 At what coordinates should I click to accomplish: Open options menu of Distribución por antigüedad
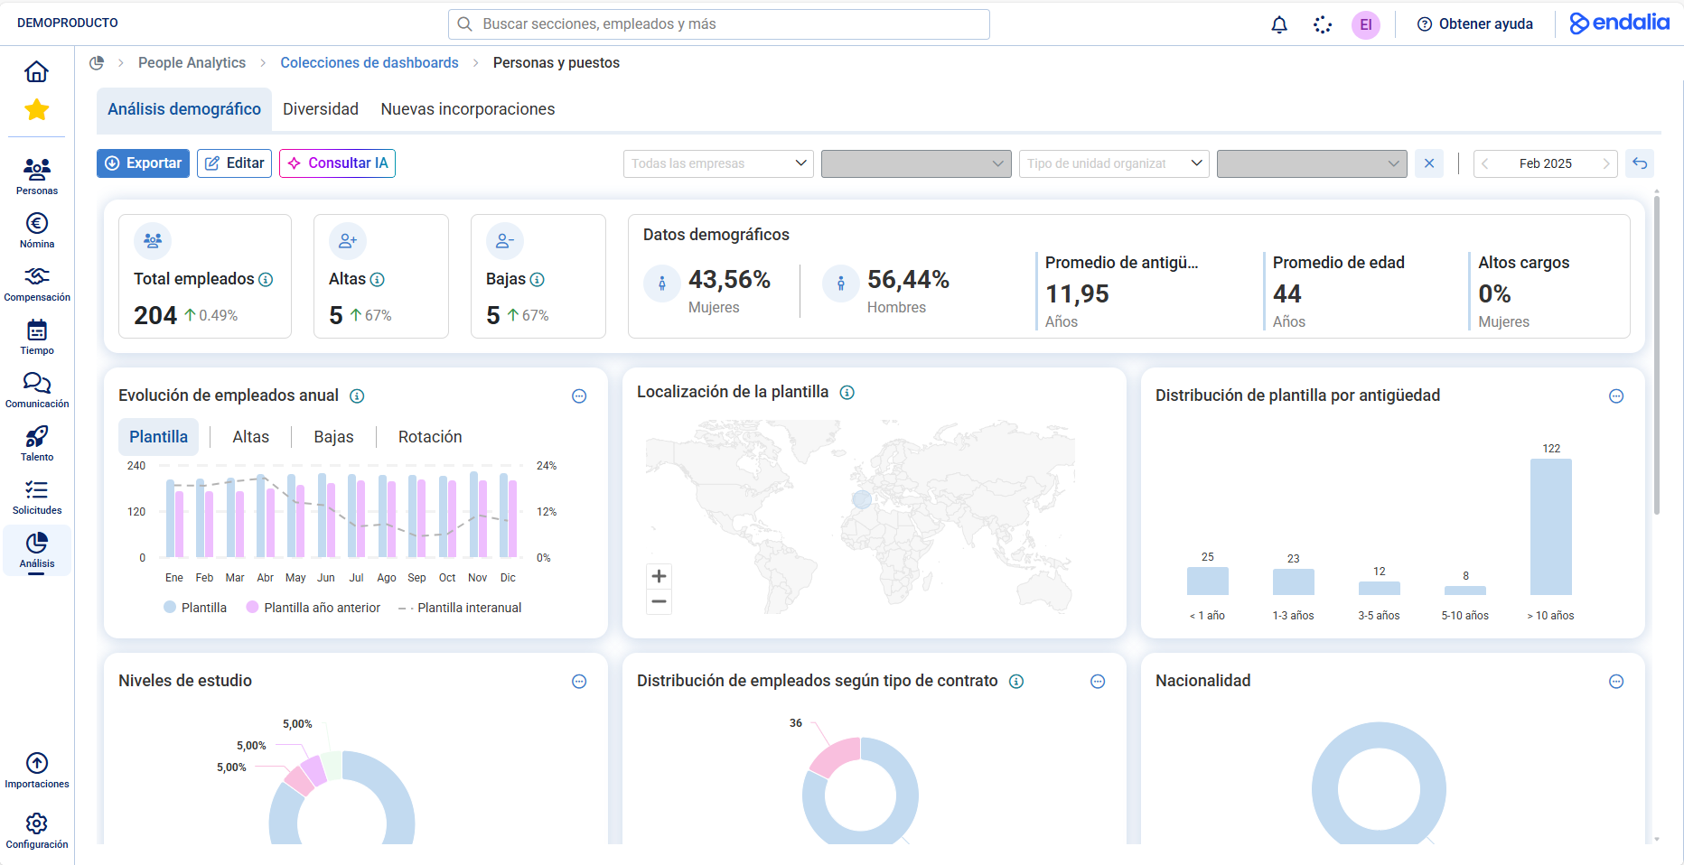click(1616, 396)
